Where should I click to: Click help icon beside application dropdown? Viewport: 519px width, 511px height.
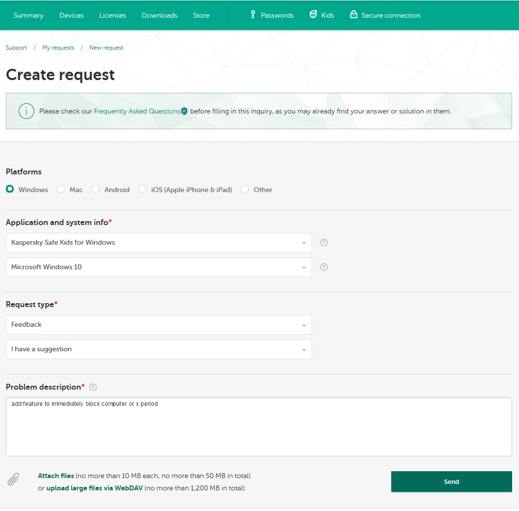[x=324, y=243]
